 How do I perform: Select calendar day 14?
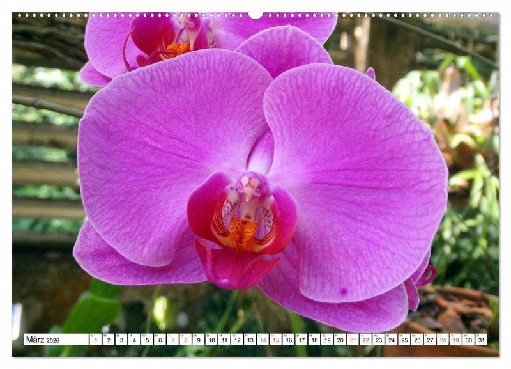(263, 340)
